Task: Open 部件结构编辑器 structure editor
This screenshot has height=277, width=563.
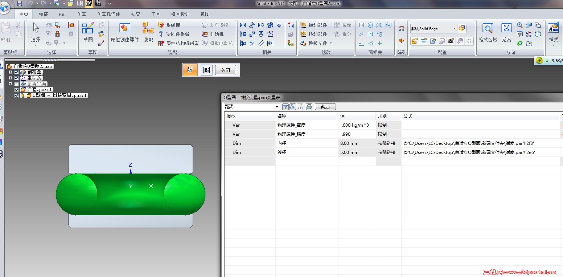Action: click(178, 43)
